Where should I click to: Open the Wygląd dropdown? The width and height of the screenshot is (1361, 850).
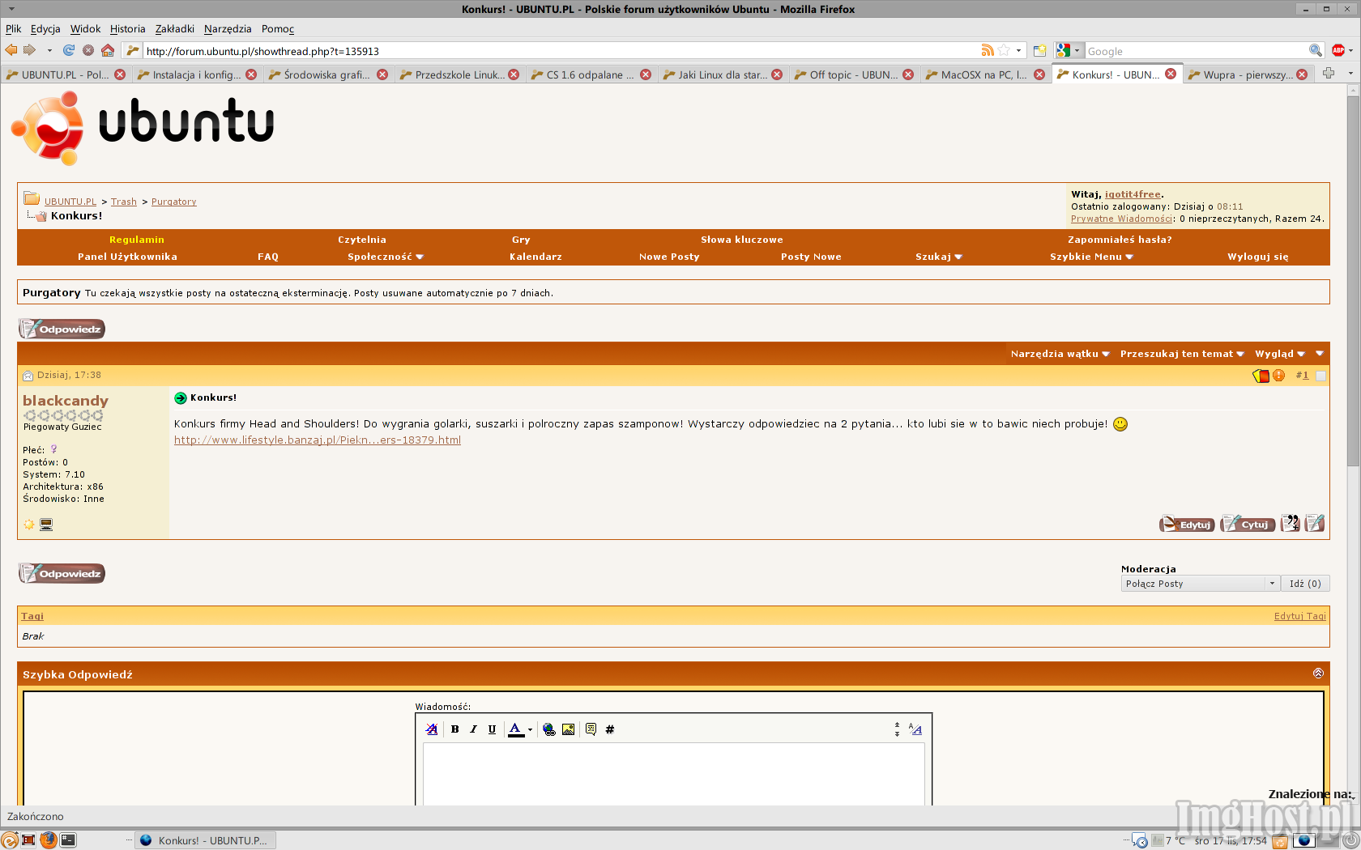[x=1280, y=354]
